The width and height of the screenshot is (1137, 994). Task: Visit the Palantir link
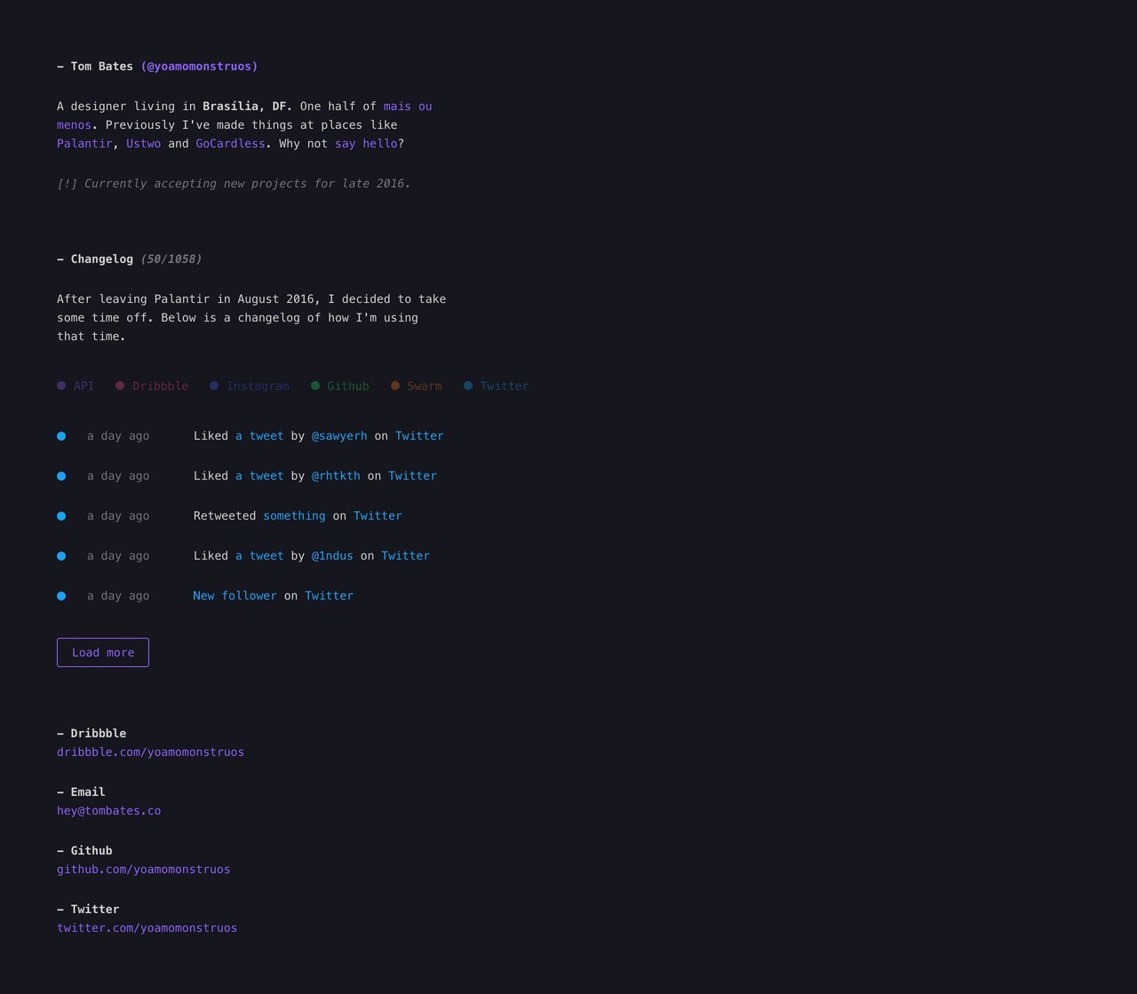tap(83, 143)
